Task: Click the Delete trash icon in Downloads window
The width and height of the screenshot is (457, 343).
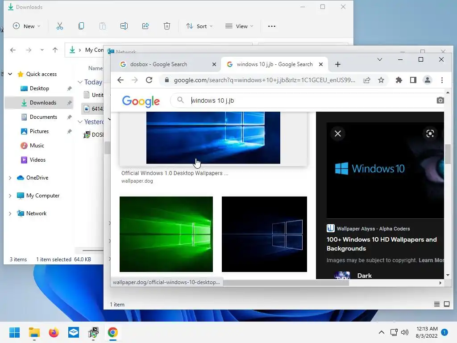Action: 167,26
